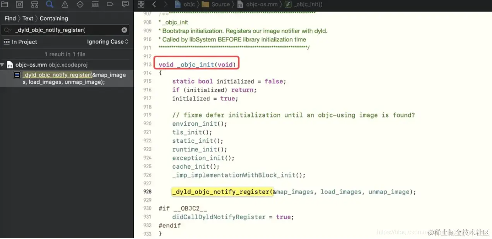This screenshot has height=239, width=492.
Task: Click 'unmap_image' argument on line 928
Action: click(389, 192)
